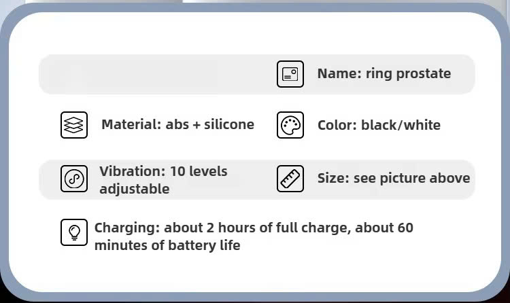Click the 'Vibration: 10 levels' text

[x=163, y=171]
